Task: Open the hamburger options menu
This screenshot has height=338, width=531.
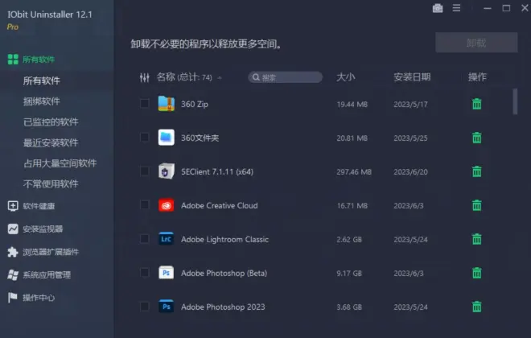Action: tap(456, 8)
